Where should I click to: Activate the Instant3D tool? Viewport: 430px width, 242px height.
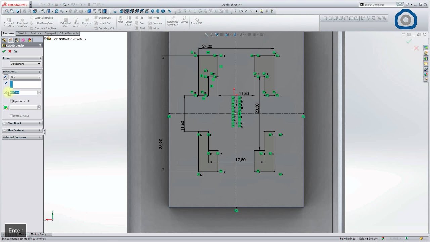click(x=197, y=21)
